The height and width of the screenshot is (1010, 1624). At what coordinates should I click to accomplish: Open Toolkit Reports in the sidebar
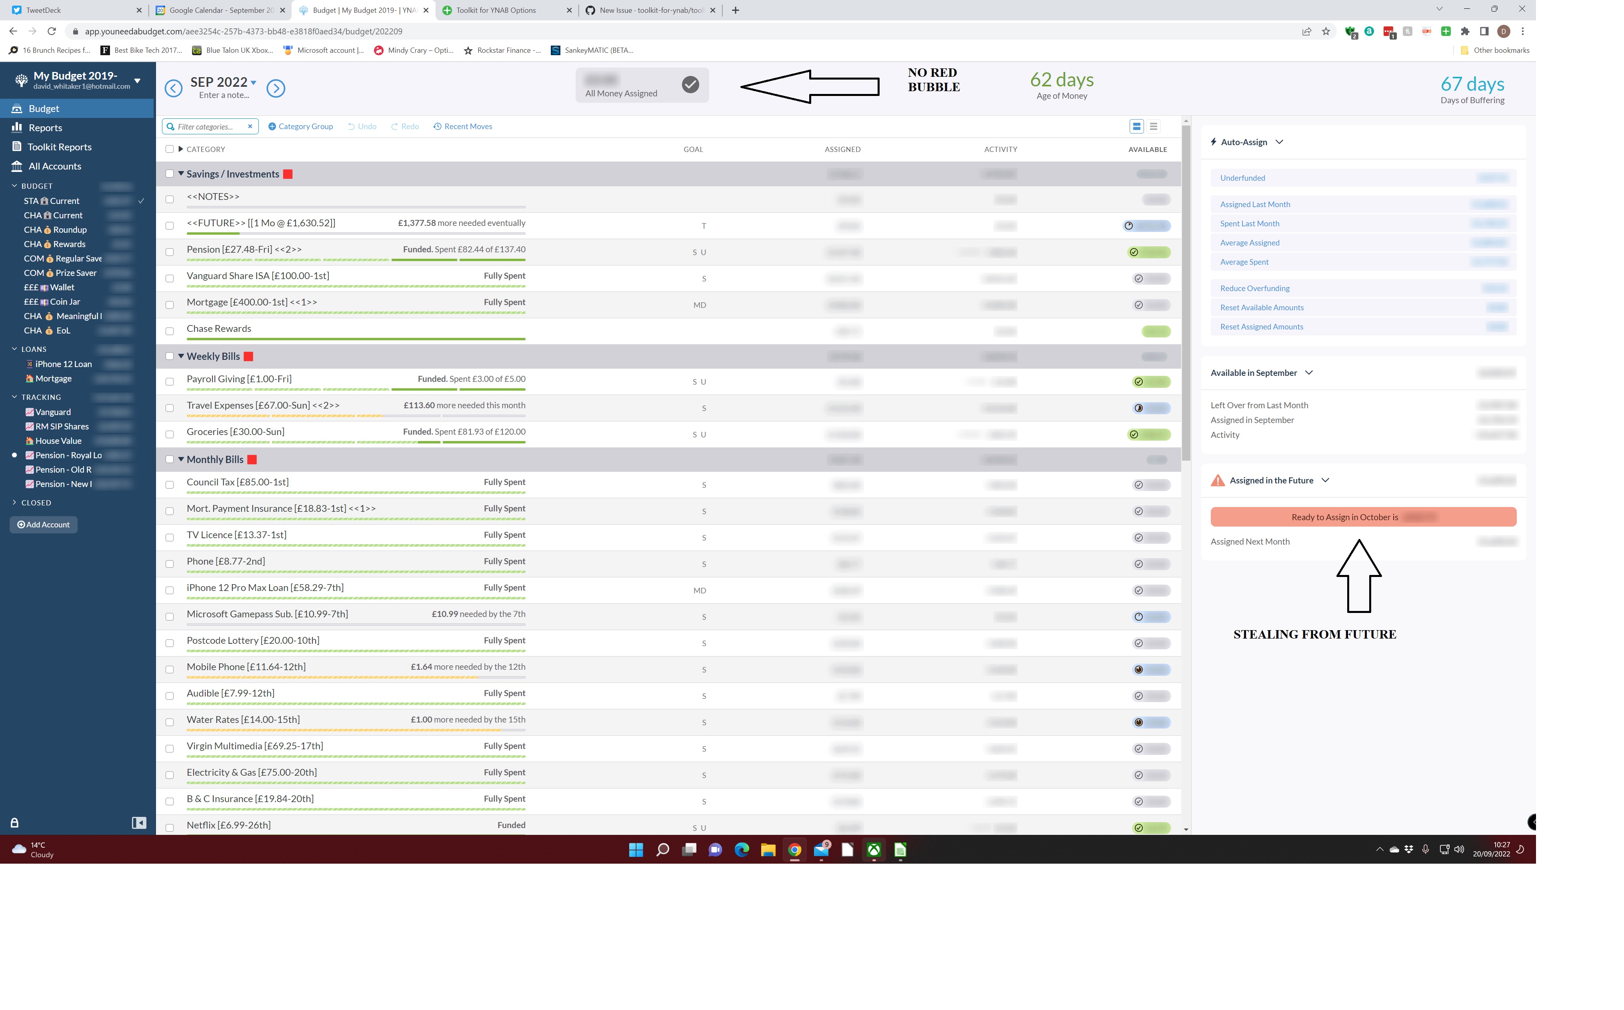[x=60, y=146]
